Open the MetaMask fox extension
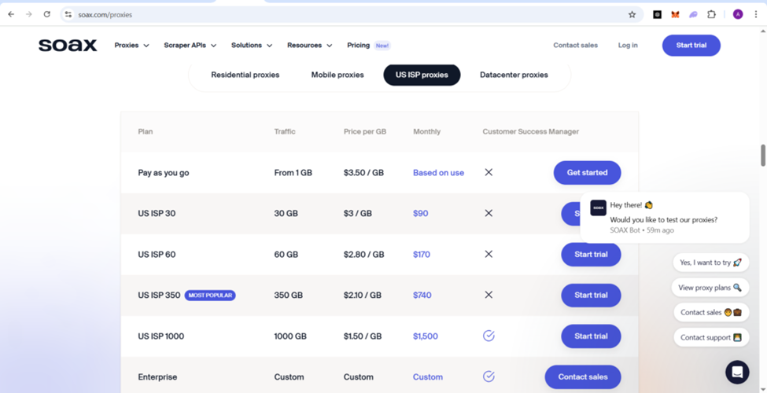 pyautogui.click(x=675, y=14)
